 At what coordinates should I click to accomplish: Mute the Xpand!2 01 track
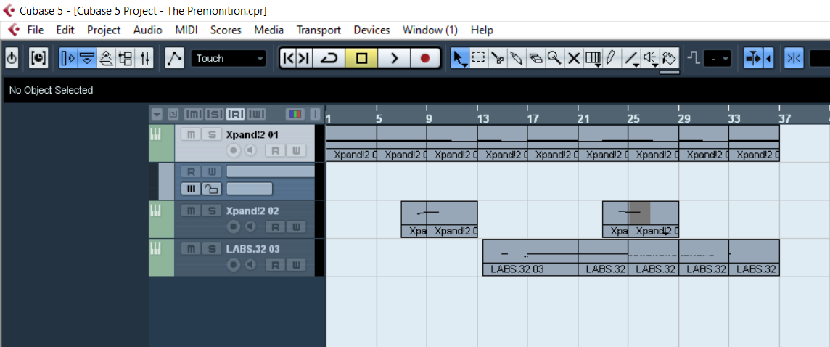[x=191, y=134]
